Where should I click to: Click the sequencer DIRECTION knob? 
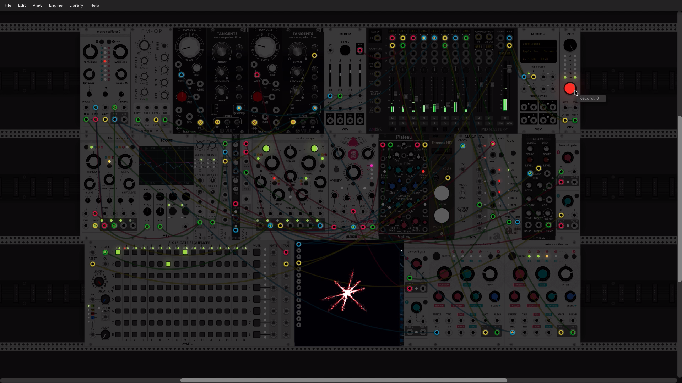click(x=105, y=299)
